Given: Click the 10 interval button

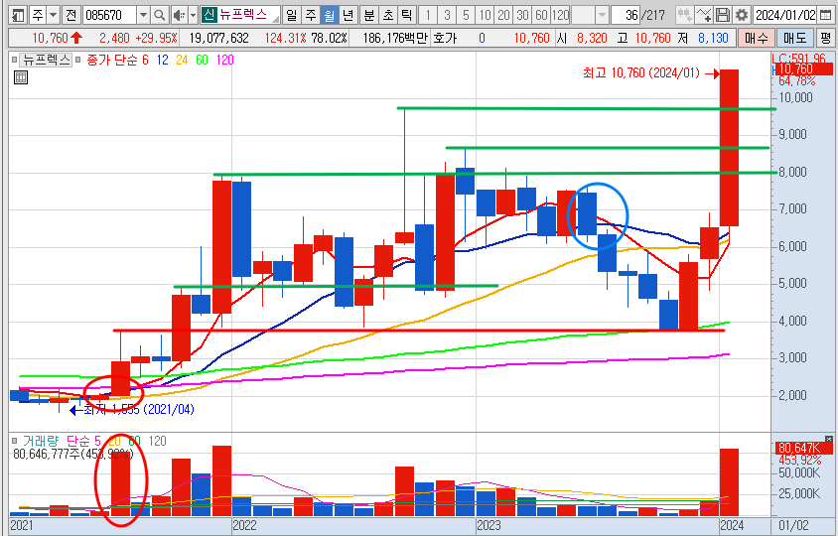Looking at the screenshot, I should tap(485, 15).
